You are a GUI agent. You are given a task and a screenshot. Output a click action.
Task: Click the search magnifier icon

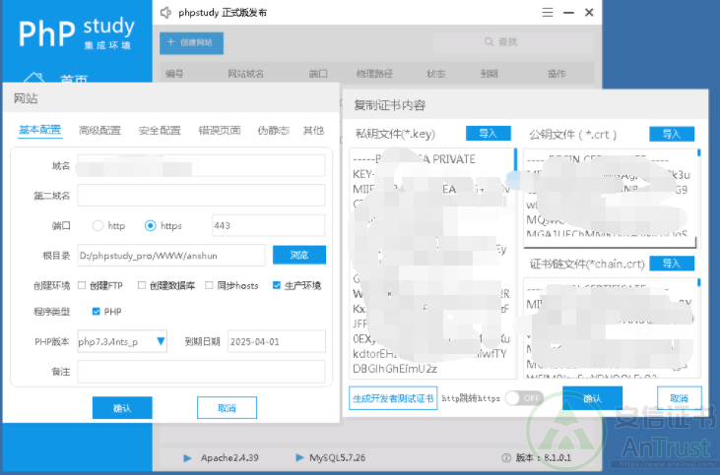487,42
